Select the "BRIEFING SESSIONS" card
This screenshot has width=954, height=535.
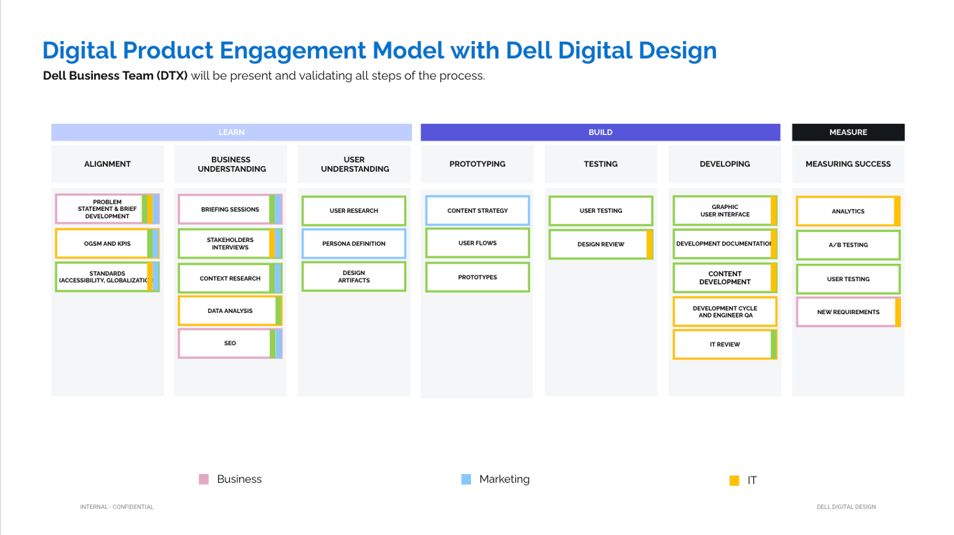pos(230,209)
